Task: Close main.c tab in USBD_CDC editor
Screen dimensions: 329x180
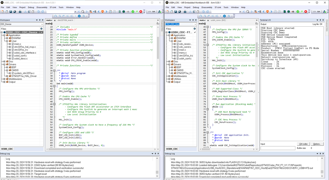Action: (x=55, y=20)
